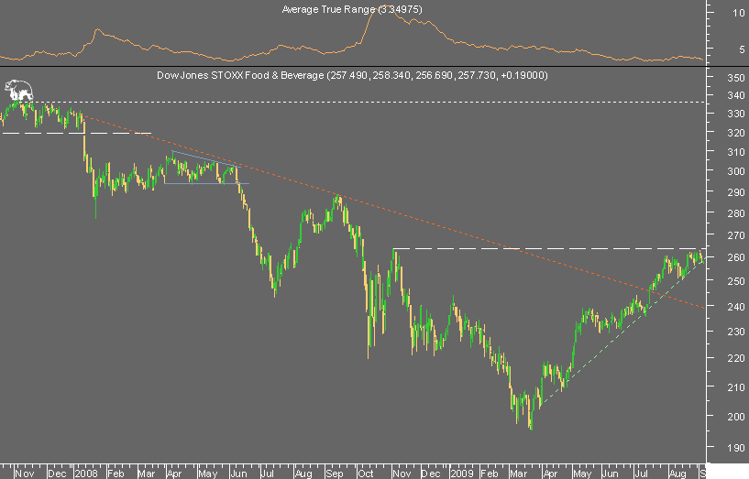Image resolution: width=749 pixels, height=479 pixels.
Task: Click the Dec label before 2008
Action: click(x=57, y=474)
